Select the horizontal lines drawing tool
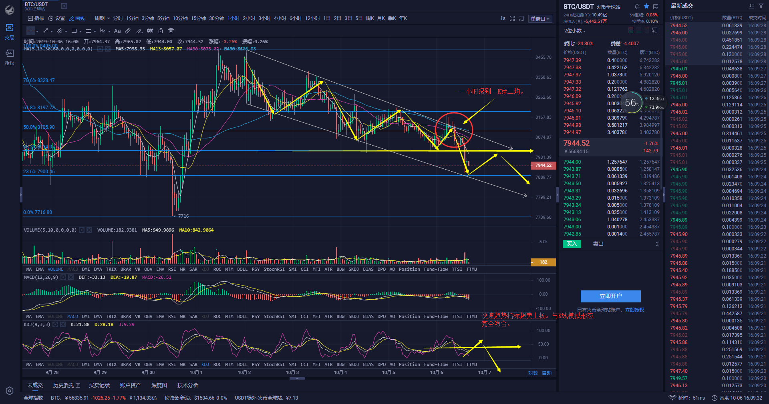Viewport: 769px width, 404px height. coord(89,31)
